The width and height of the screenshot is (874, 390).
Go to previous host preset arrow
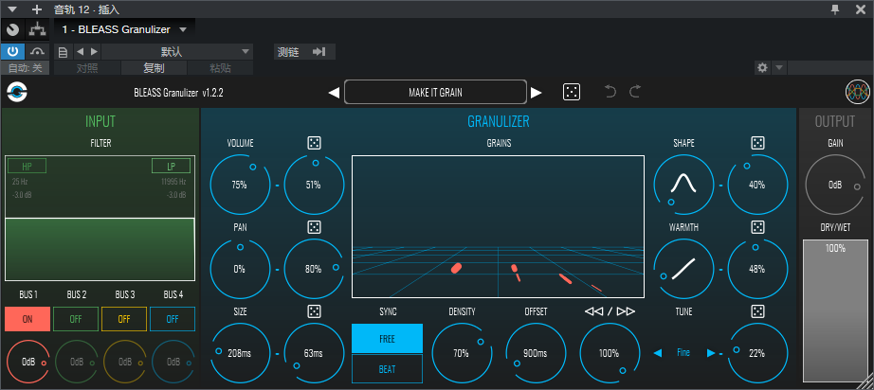[80, 52]
